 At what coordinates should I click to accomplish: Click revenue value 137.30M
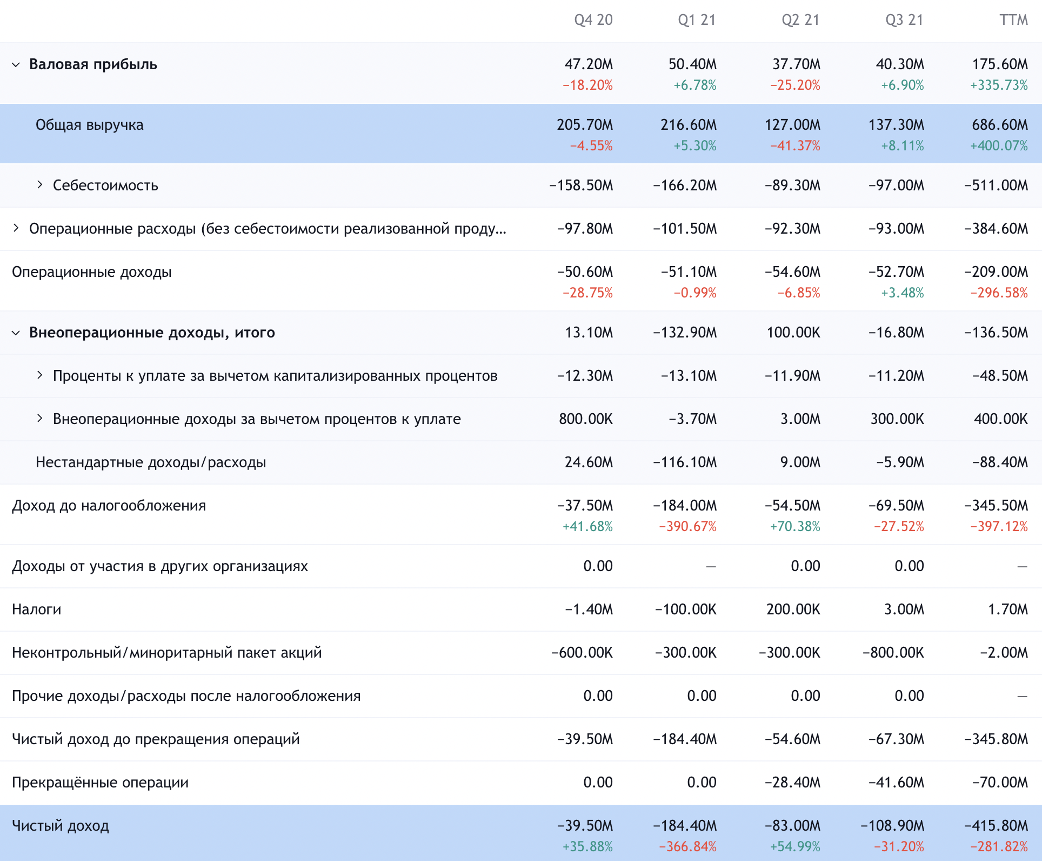(897, 125)
